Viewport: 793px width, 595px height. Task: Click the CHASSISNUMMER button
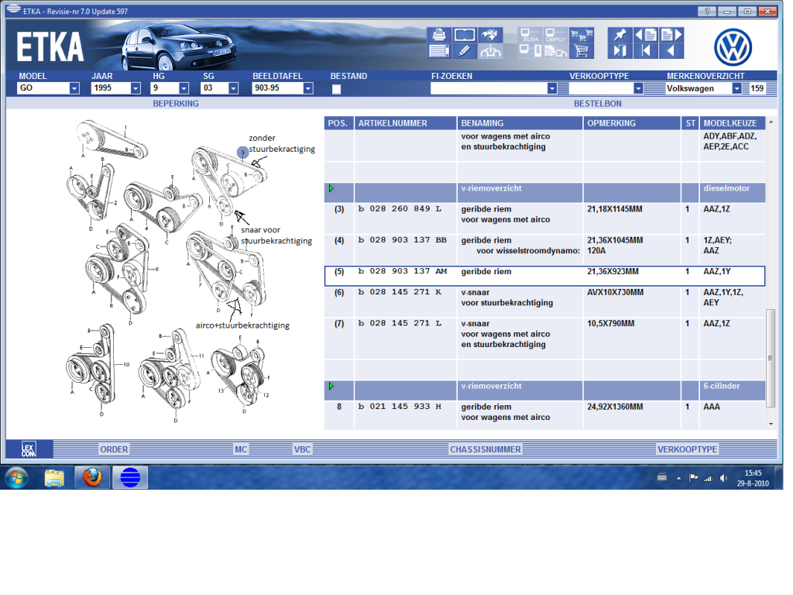[x=486, y=449]
